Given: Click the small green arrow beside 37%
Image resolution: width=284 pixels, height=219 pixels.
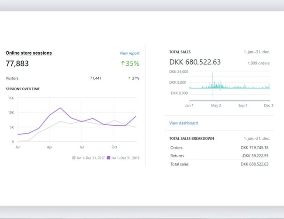Looking at the screenshot, I should (x=129, y=78).
